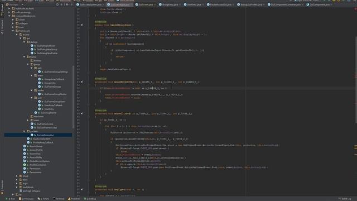Open the AccessProfile class
The height and width of the screenshot is (201, 357).
click(x=36, y=150)
